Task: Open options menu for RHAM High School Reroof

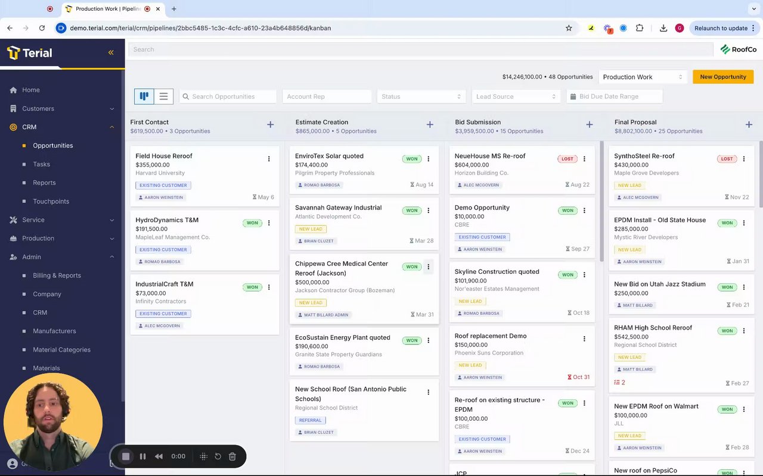Action: click(744, 331)
